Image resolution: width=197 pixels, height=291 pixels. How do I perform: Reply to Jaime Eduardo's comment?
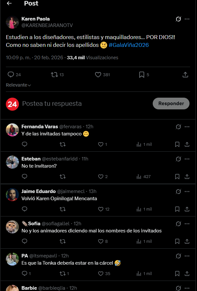click(x=24, y=209)
